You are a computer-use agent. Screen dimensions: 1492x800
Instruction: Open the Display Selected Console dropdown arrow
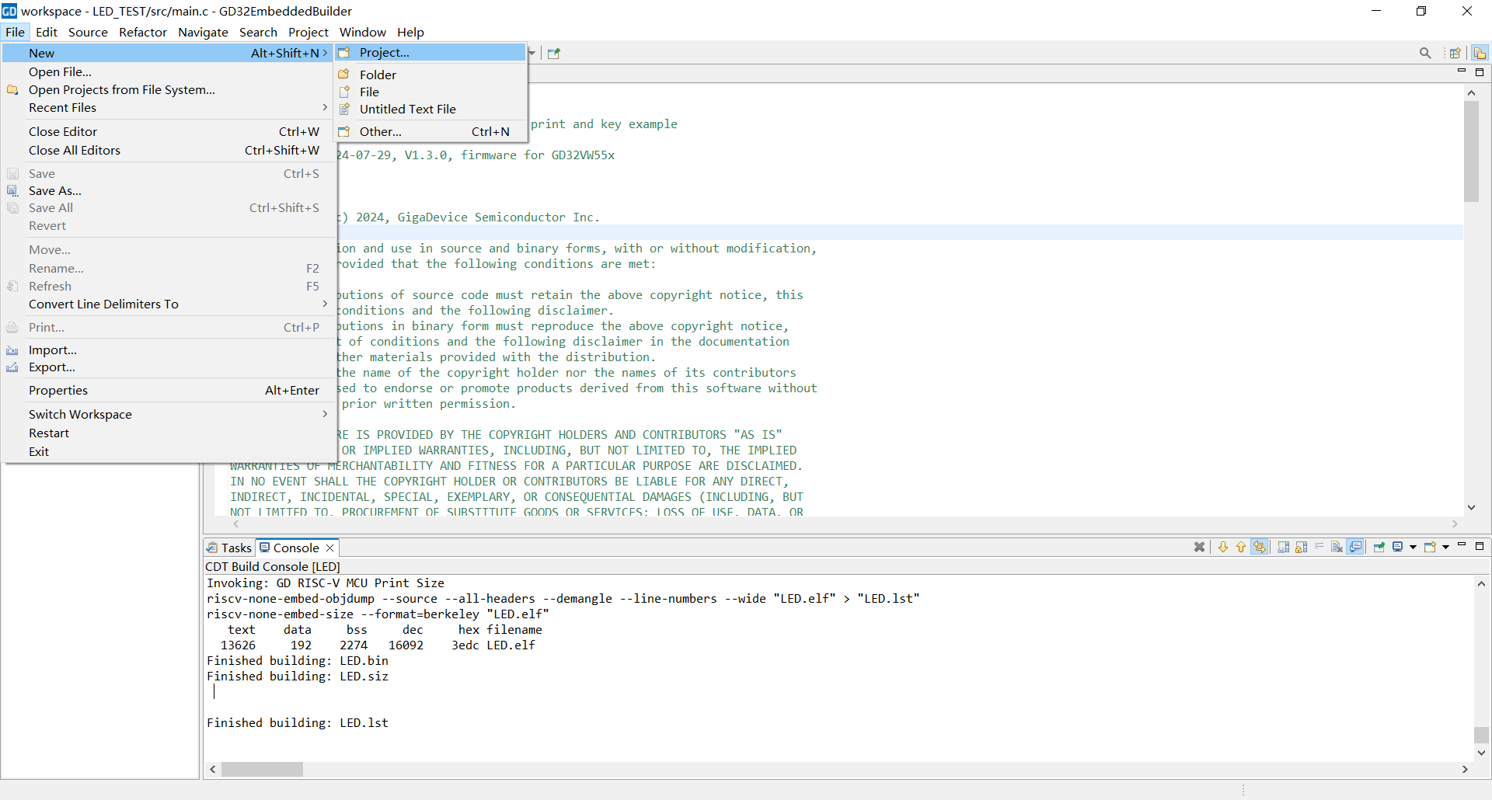pos(1413,548)
